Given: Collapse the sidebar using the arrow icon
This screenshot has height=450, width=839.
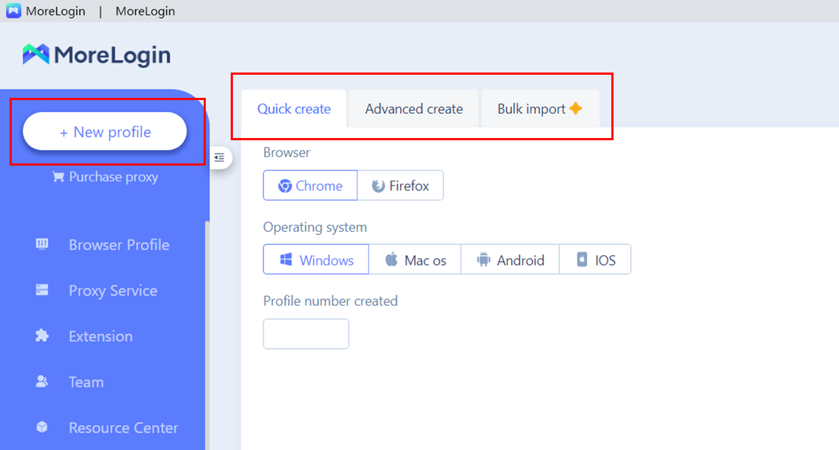Looking at the screenshot, I should (x=220, y=158).
